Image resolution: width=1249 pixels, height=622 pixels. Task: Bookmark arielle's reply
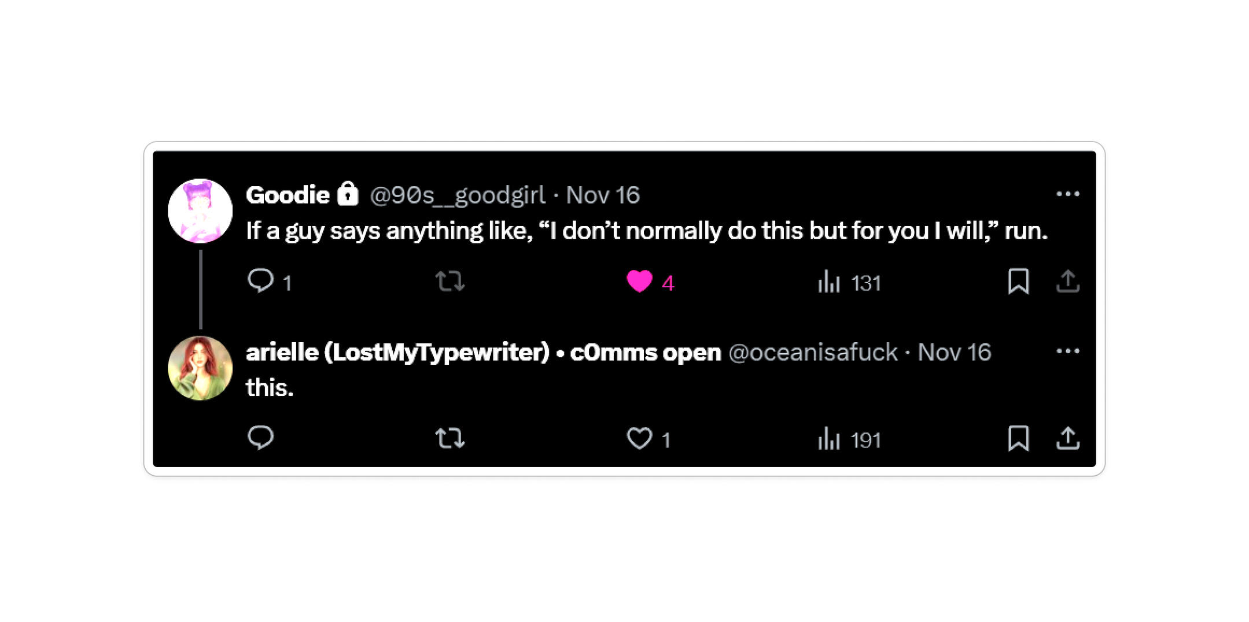[x=1018, y=438]
